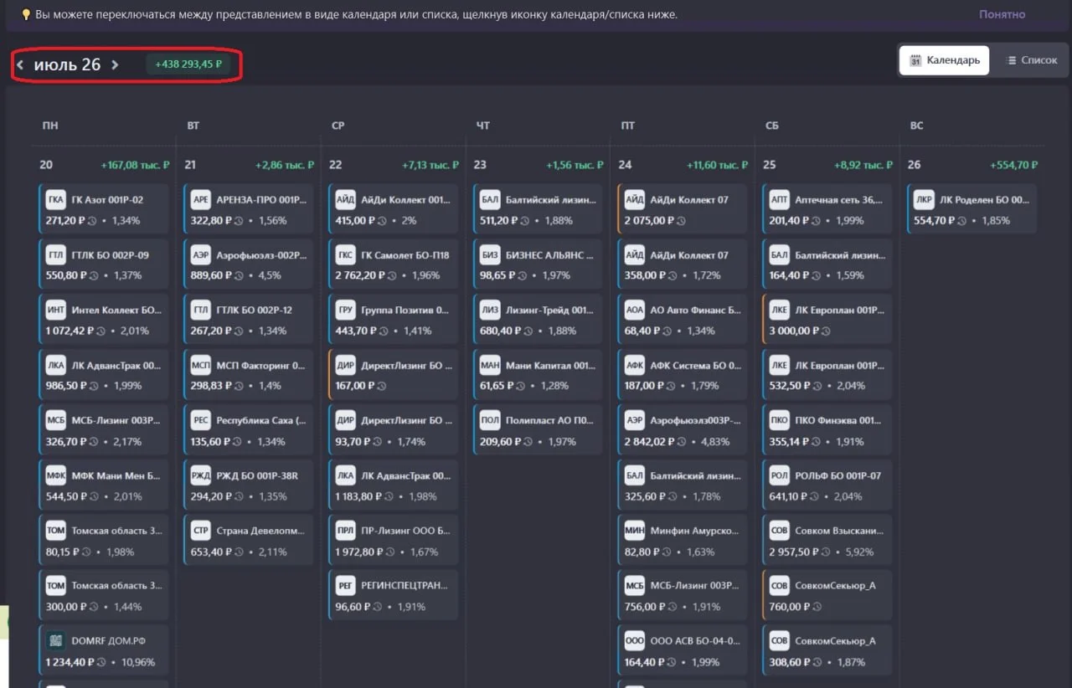Open the Аэрофьюэлз-002Р card with 889,60 ₽

pyautogui.click(x=249, y=264)
